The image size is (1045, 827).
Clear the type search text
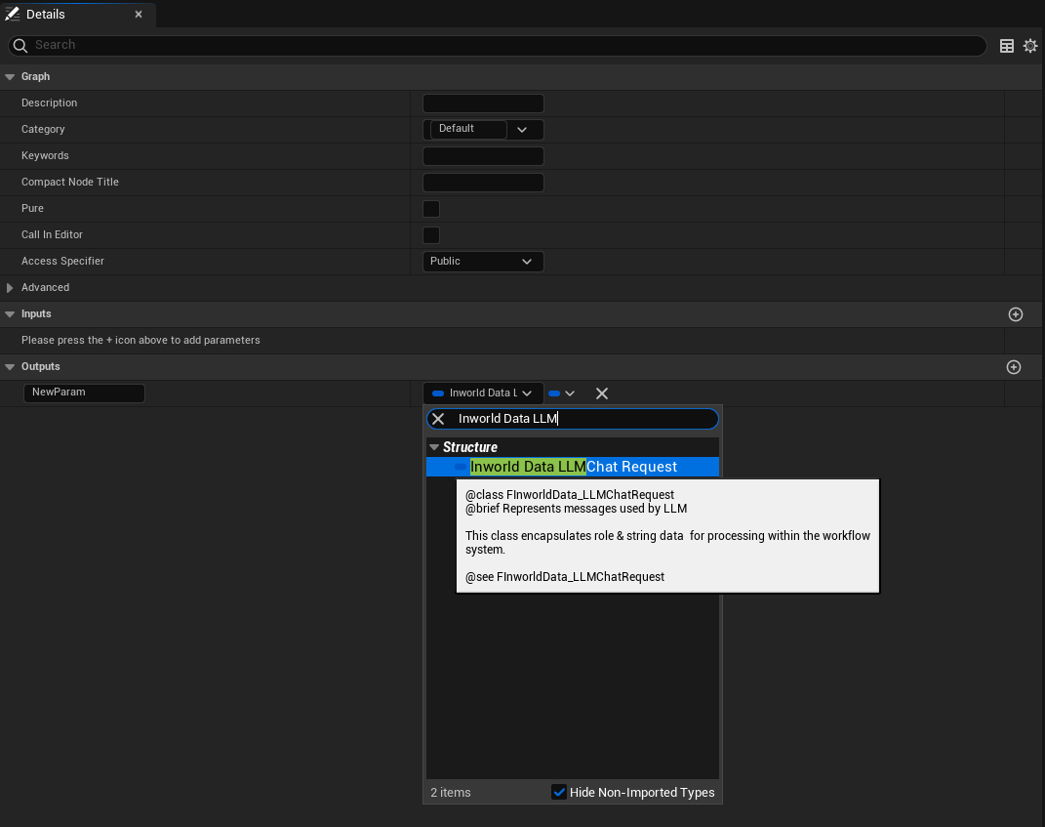tap(438, 419)
